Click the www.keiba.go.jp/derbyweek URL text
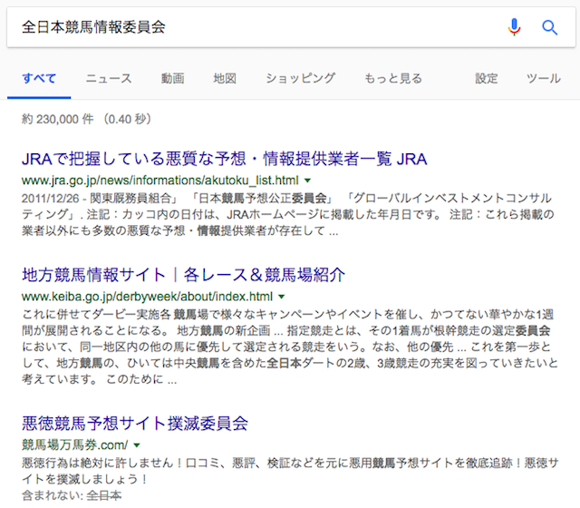Viewport: 580px width, 508px height. coord(147,297)
